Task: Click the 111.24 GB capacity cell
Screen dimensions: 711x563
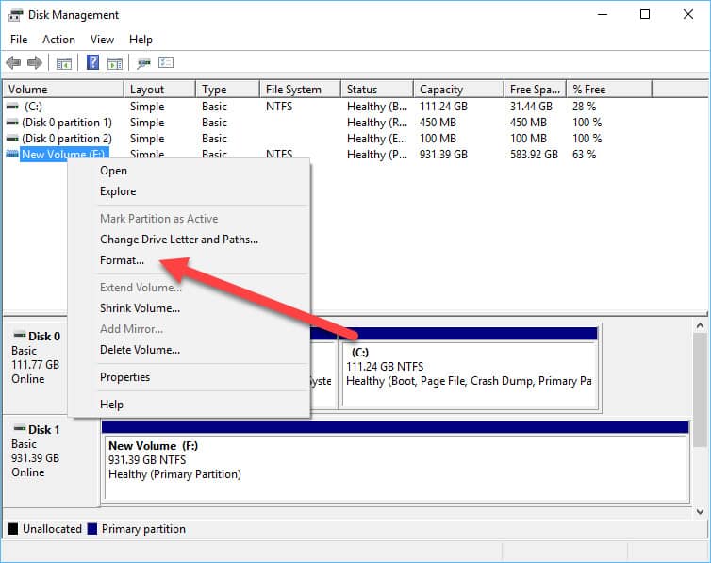Action: click(x=443, y=107)
